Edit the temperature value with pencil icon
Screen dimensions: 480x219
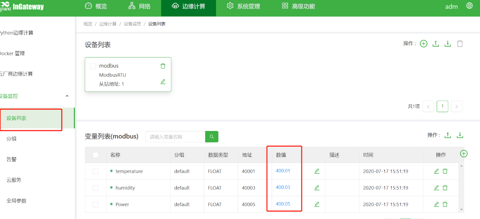316,171
